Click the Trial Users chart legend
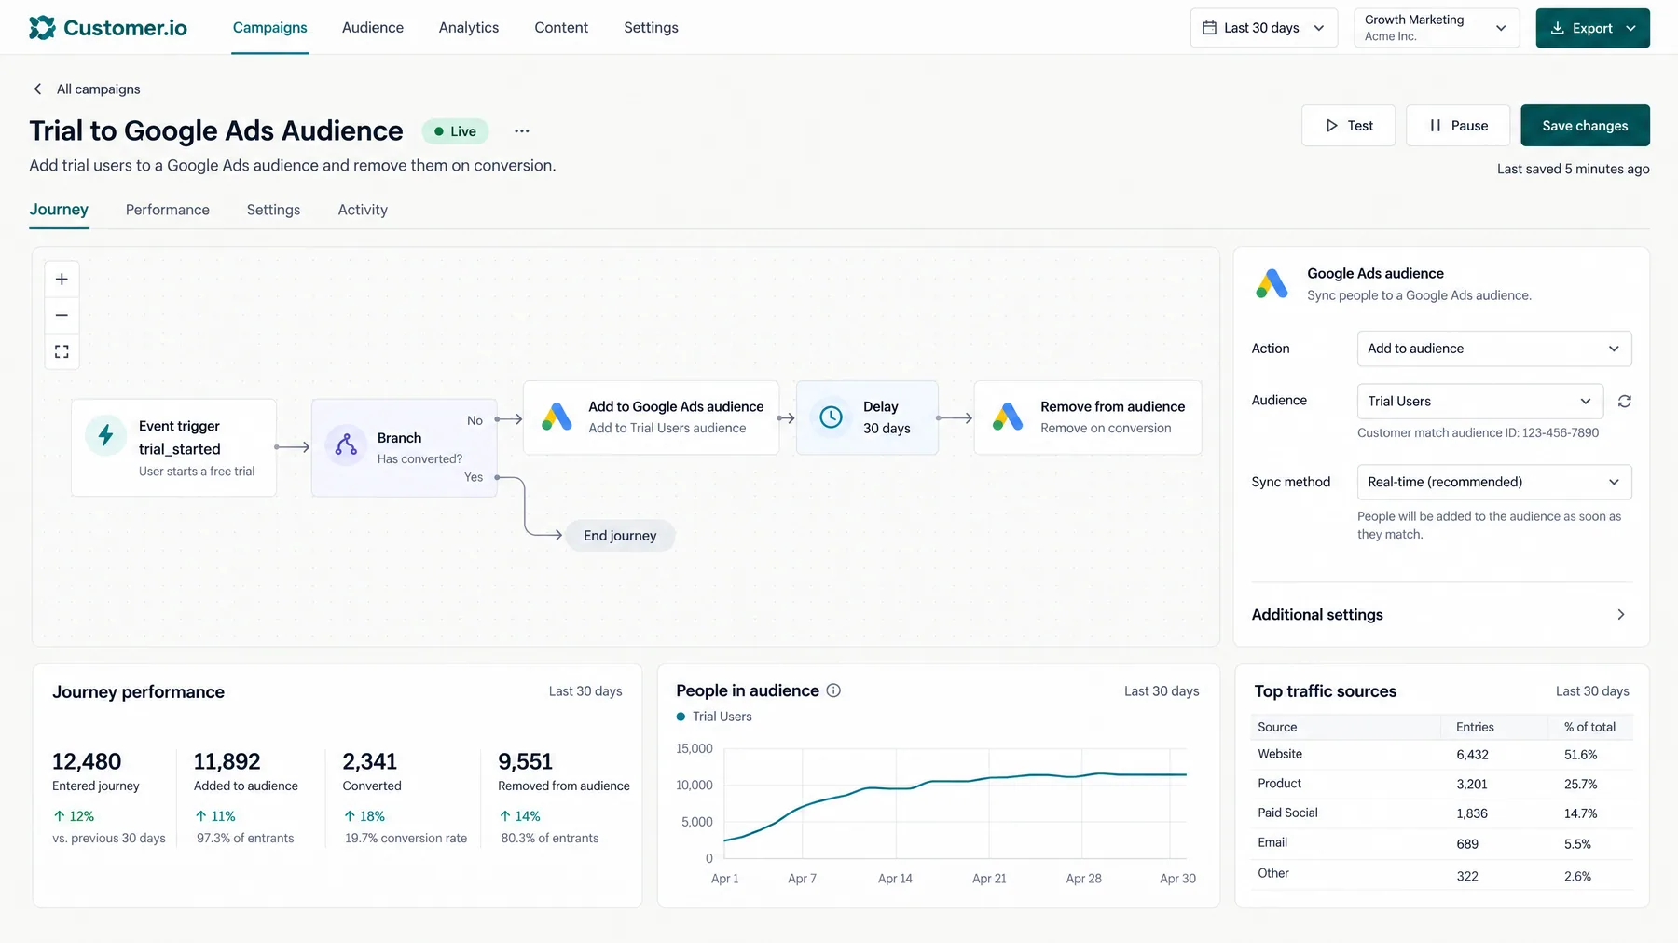This screenshot has width=1678, height=943. coord(714,717)
